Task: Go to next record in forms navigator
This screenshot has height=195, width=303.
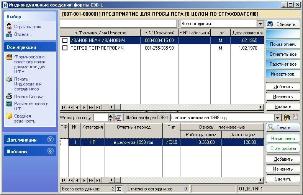Action: [x=84, y=180]
